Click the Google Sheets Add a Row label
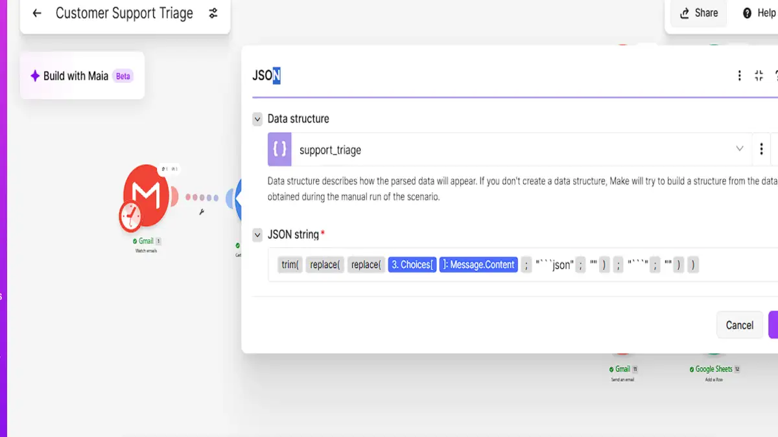The image size is (778, 437). click(x=714, y=374)
